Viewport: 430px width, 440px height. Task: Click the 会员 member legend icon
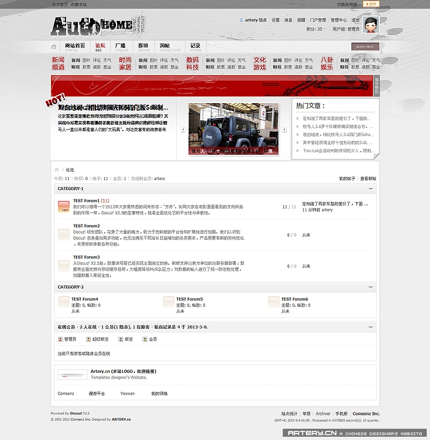pyautogui.click(x=145, y=339)
